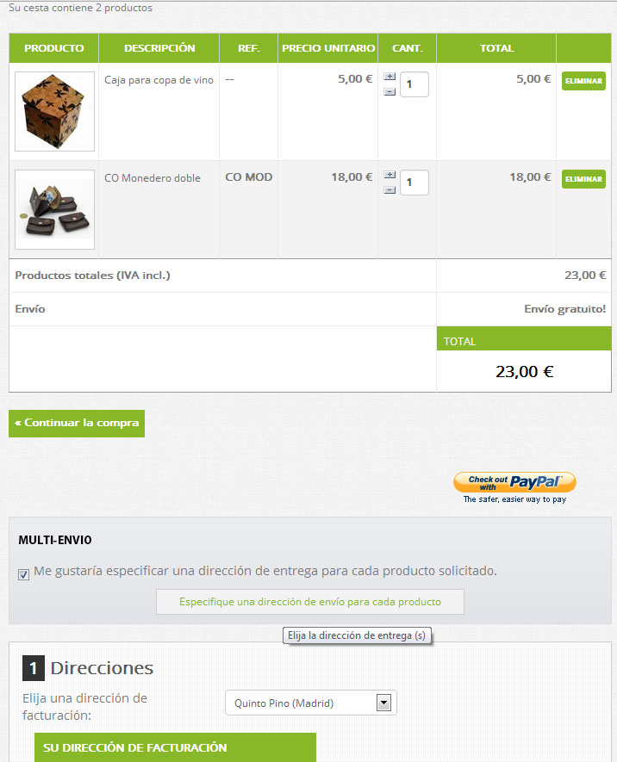617x762 pixels.
Task: Open the CO Monedero doble description link
Action: 153,178
